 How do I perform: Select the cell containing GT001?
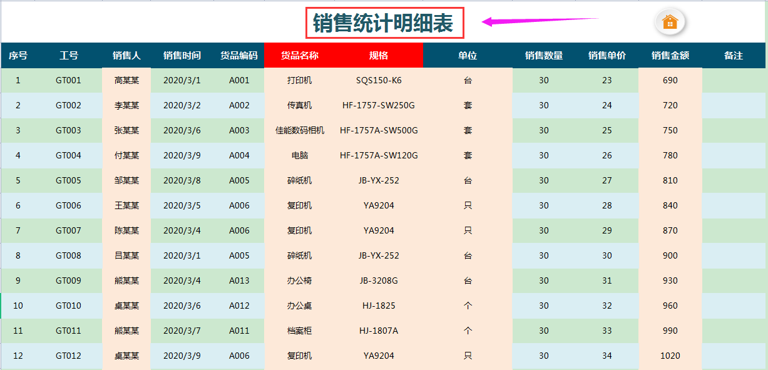point(69,80)
